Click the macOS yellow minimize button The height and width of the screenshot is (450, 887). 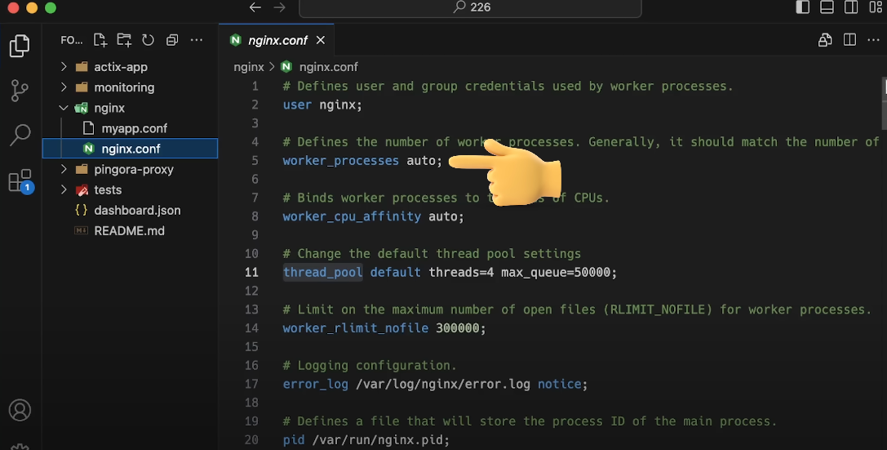[x=32, y=7]
